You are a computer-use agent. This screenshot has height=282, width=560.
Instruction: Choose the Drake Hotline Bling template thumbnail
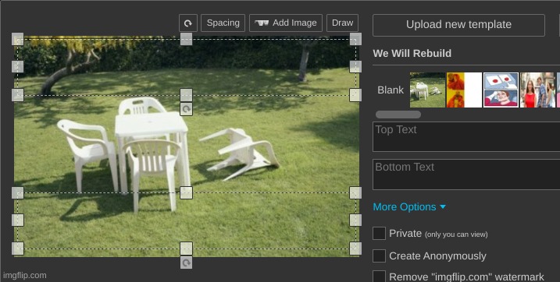[464, 90]
